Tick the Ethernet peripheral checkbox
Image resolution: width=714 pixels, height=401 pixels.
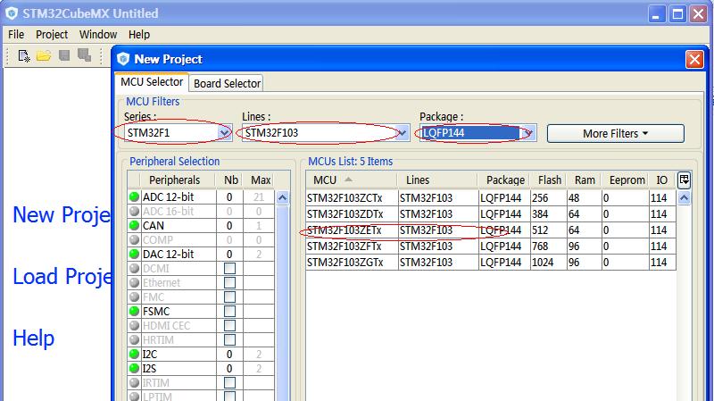click(229, 283)
